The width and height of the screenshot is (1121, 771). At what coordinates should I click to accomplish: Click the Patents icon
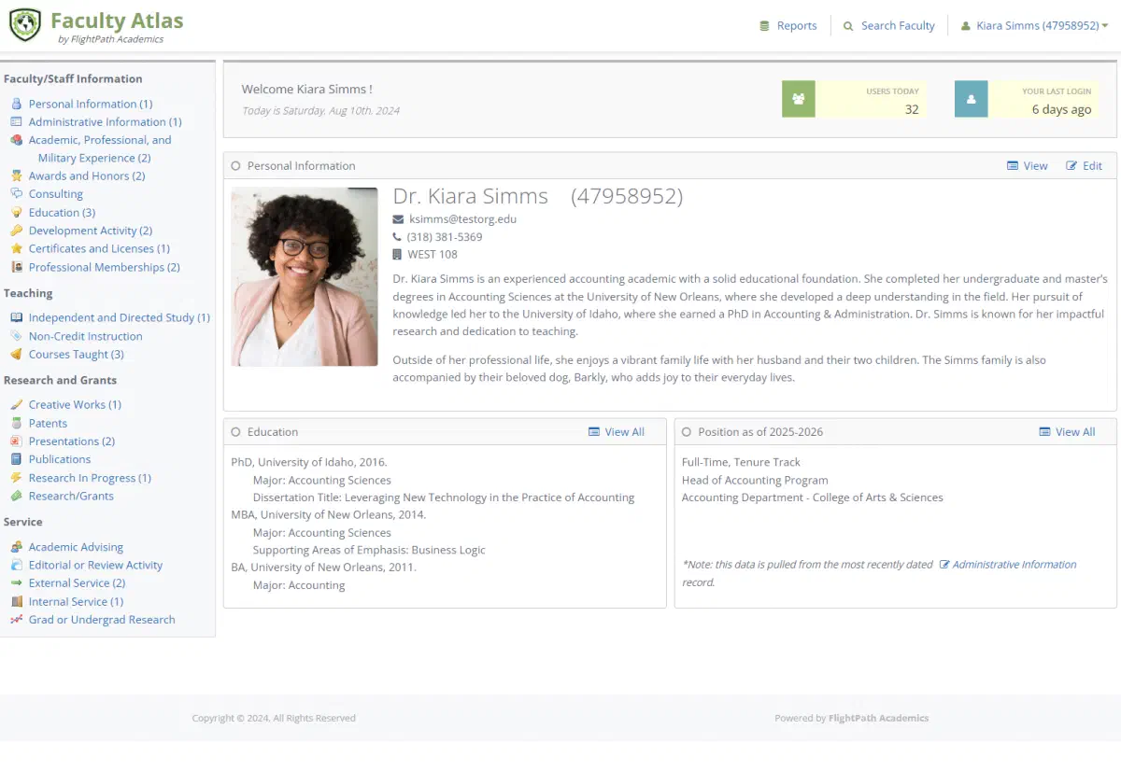click(x=16, y=423)
